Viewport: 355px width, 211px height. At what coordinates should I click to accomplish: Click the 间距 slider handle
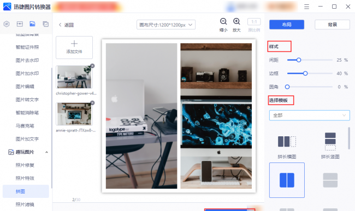pos(299,60)
